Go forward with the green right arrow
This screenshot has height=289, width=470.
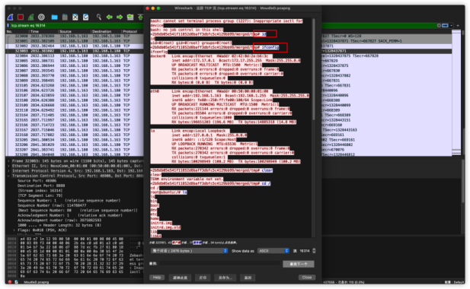[x=120, y=17]
